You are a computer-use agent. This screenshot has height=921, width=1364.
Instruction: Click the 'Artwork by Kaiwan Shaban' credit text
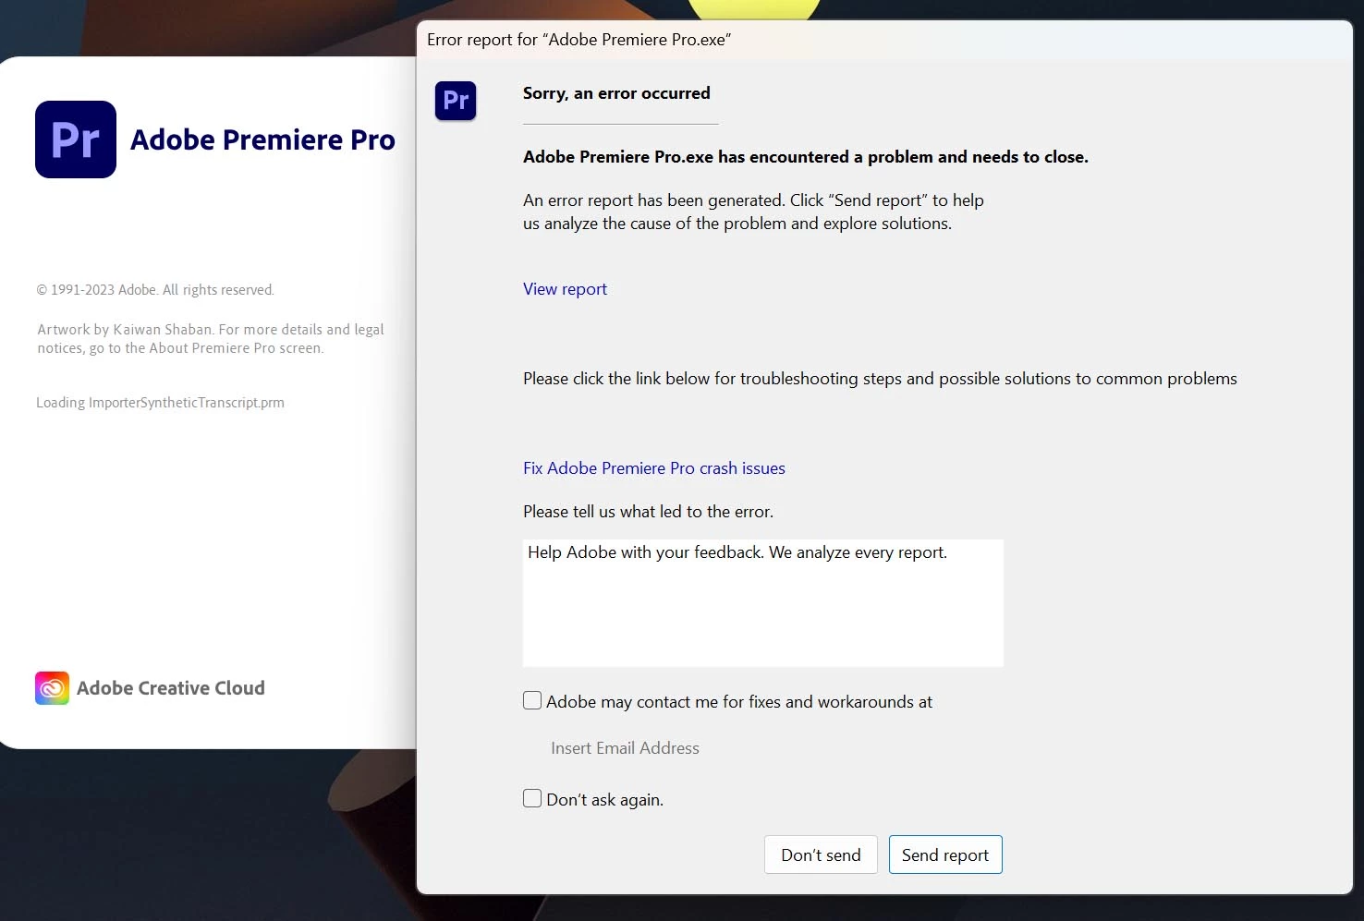(211, 338)
